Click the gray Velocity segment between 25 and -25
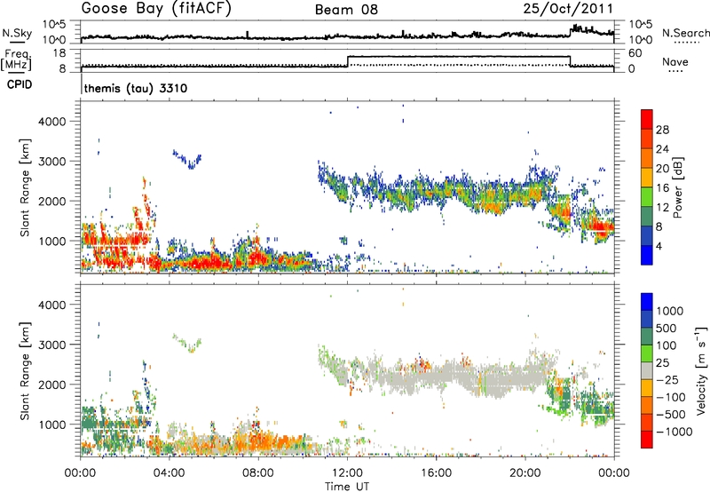 647,371
